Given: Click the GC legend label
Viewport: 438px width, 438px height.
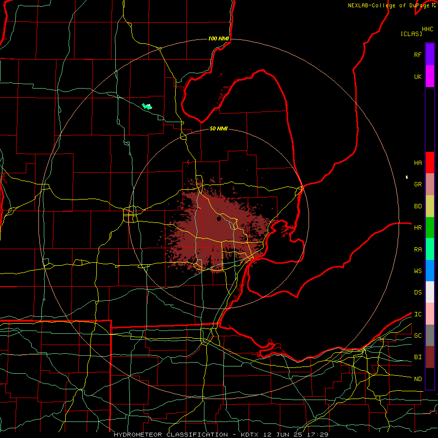Looking at the screenshot, I should point(418,336).
